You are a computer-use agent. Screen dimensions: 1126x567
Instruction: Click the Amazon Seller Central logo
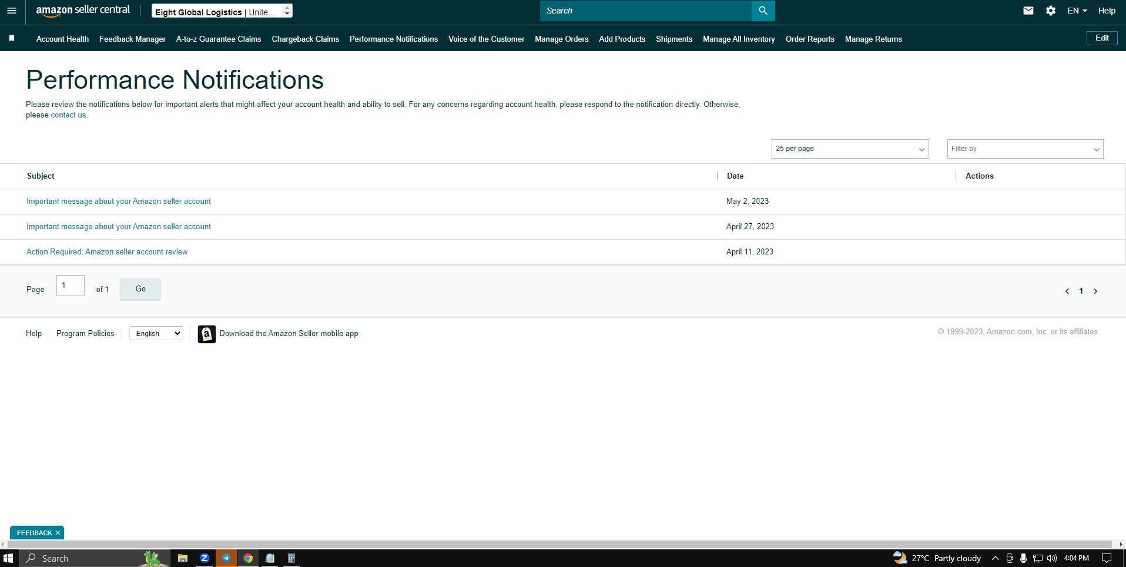(83, 11)
